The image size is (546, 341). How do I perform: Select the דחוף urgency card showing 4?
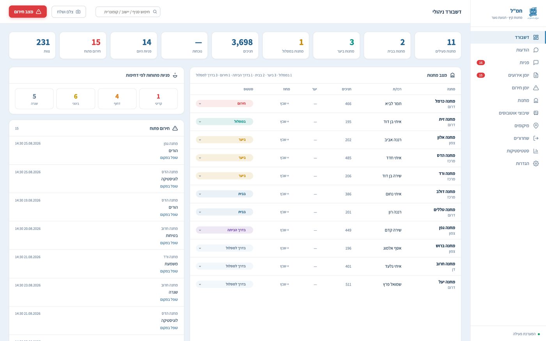coord(117,99)
